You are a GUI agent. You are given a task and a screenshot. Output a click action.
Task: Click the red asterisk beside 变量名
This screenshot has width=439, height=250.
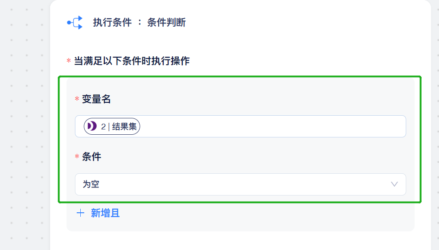pyautogui.click(x=77, y=99)
